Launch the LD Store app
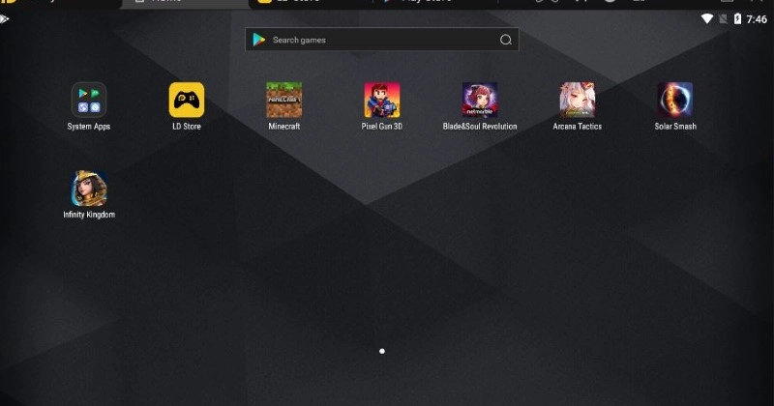 tap(187, 100)
